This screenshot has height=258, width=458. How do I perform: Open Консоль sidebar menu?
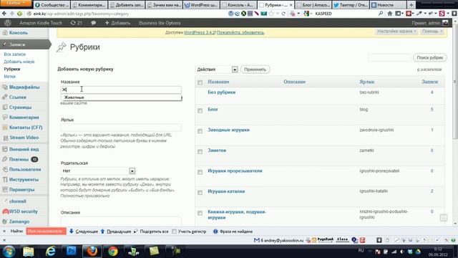[18, 33]
